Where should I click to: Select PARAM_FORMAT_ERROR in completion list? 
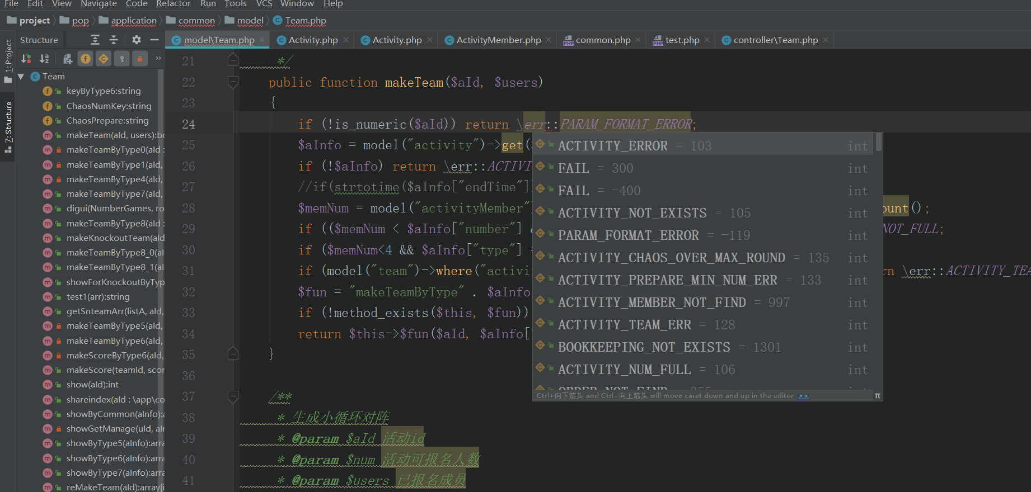[x=628, y=235]
